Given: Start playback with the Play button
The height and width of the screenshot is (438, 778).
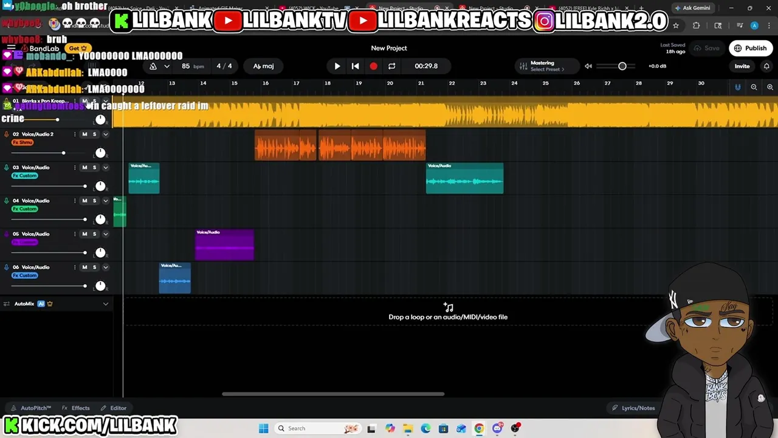Looking at the screenshot, I should 337,66.
